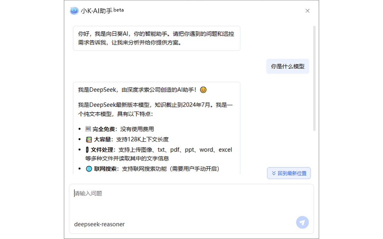Click the books icon beside 大容量
Image resolution: width=383 pixels, height=239 pixels.
point(89,139)
